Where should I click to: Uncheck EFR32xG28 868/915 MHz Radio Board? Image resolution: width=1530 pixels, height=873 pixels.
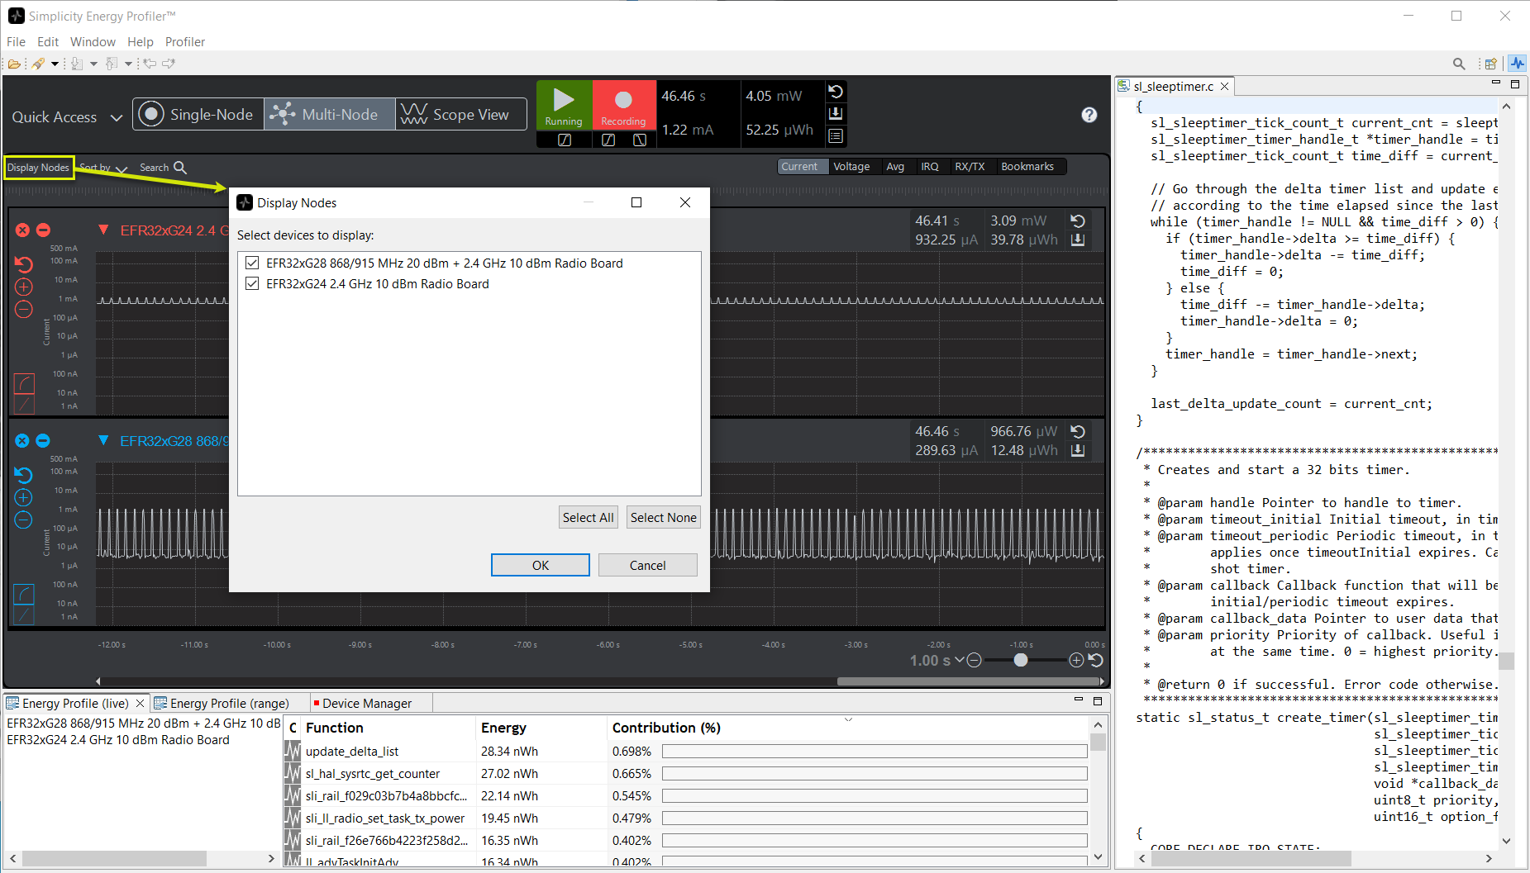pos(253,263)
